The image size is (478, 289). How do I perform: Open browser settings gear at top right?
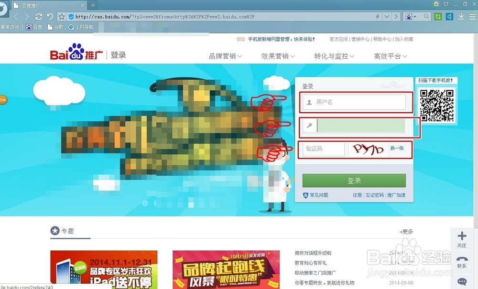[x=472, y=16]
